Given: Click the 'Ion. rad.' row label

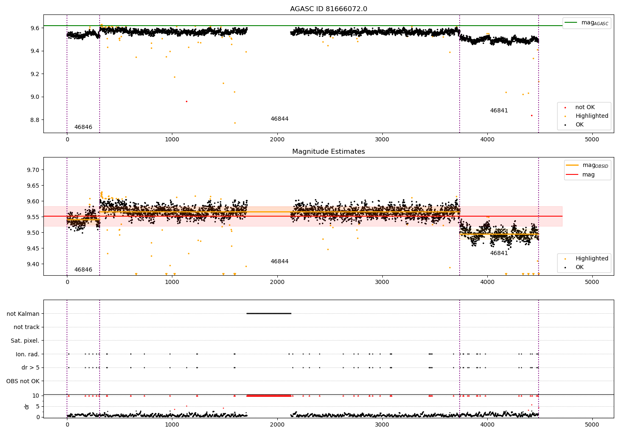Looking at the screenshot, I should [28, 354].
